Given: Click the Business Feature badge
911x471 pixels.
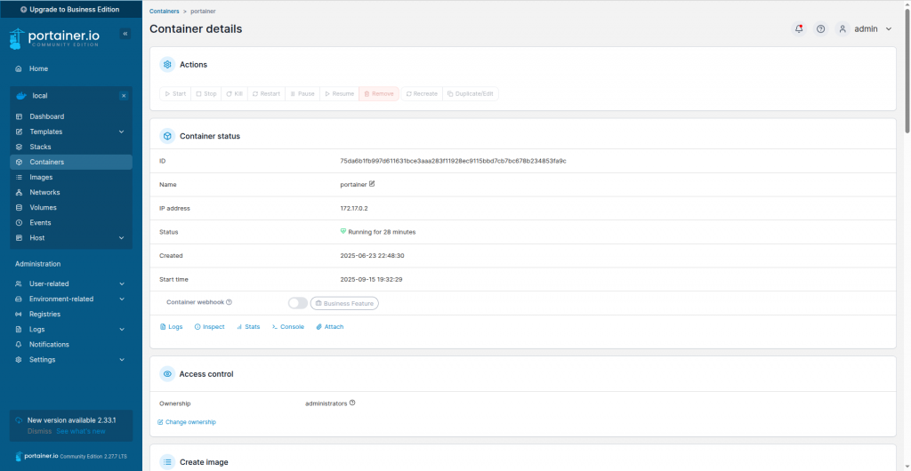Looking at the screenshot, I should click(344, 303).
